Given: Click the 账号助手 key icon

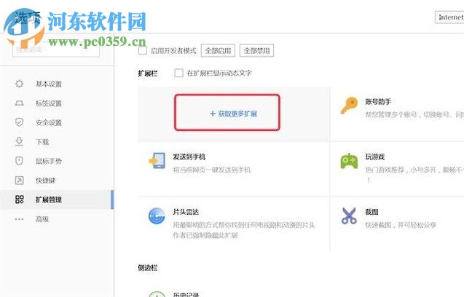Looking at the screenshot, I should (x=349, y=106).
